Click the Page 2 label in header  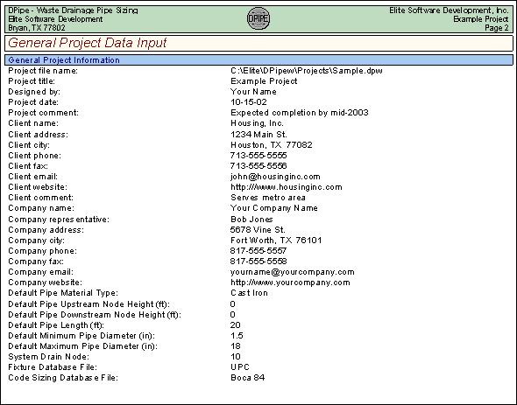[x=497, y=28]
